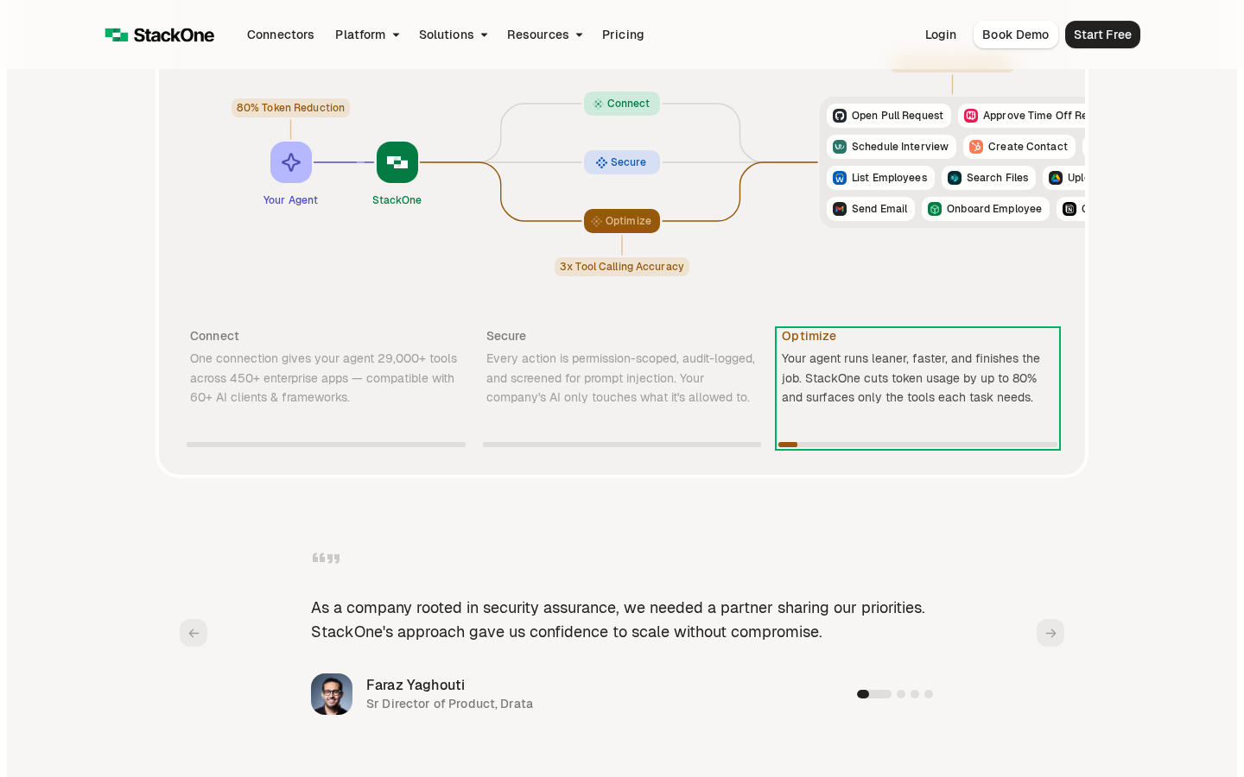
Task: Click the Send Email label
Action: (x=879, y=209)
